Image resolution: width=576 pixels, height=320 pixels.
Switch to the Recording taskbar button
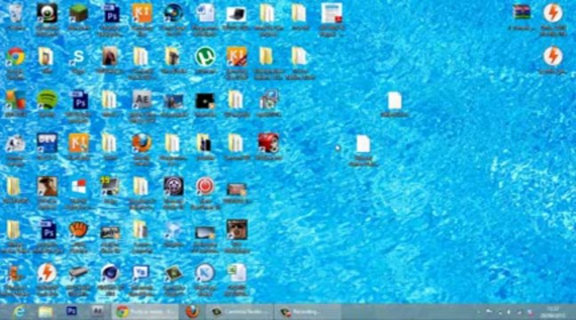[308, 312]
